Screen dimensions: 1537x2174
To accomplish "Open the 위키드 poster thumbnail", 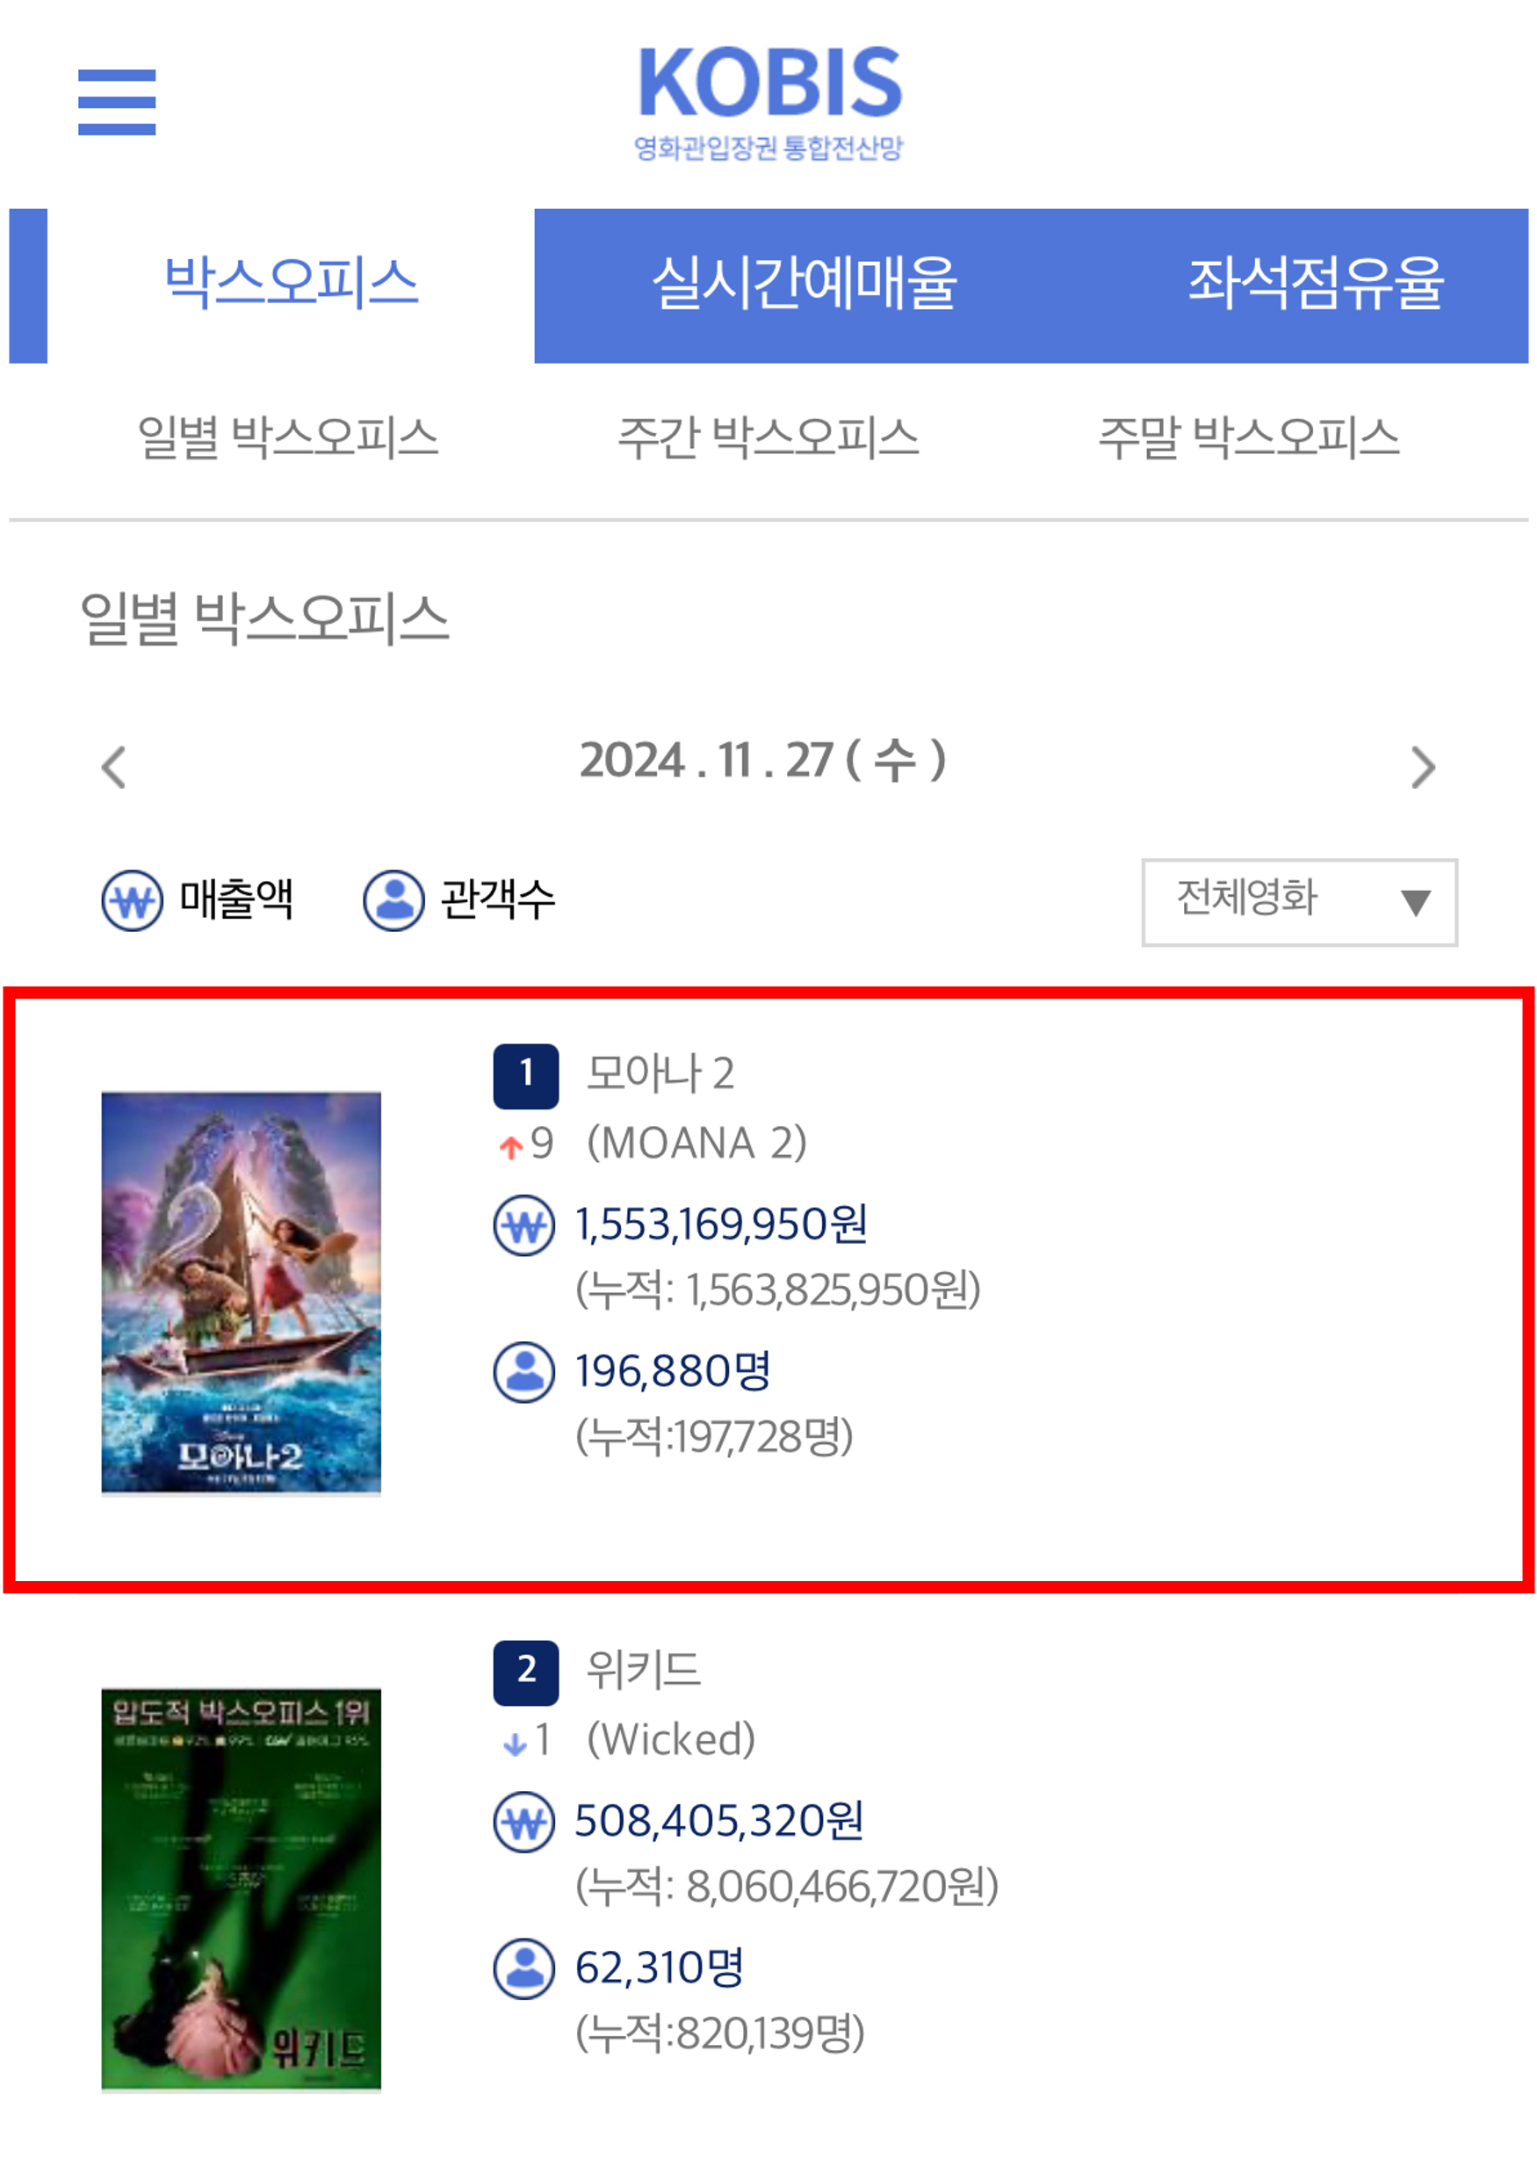I will [x=241, y=1889].
